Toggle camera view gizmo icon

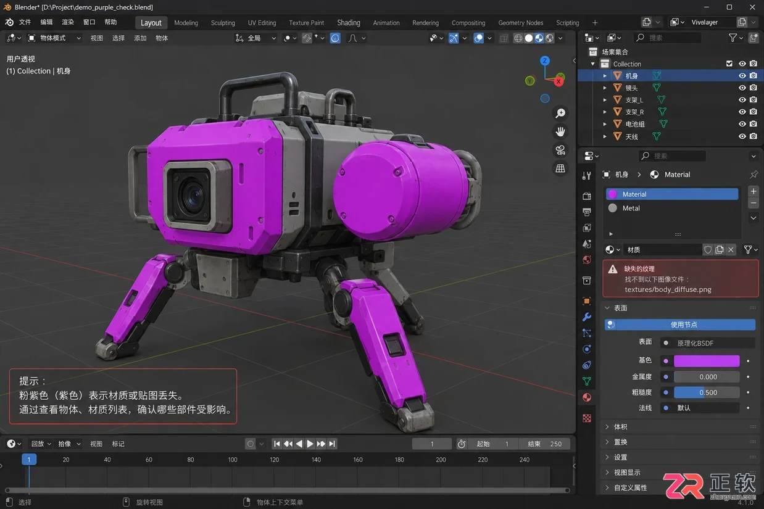[560, 150]
